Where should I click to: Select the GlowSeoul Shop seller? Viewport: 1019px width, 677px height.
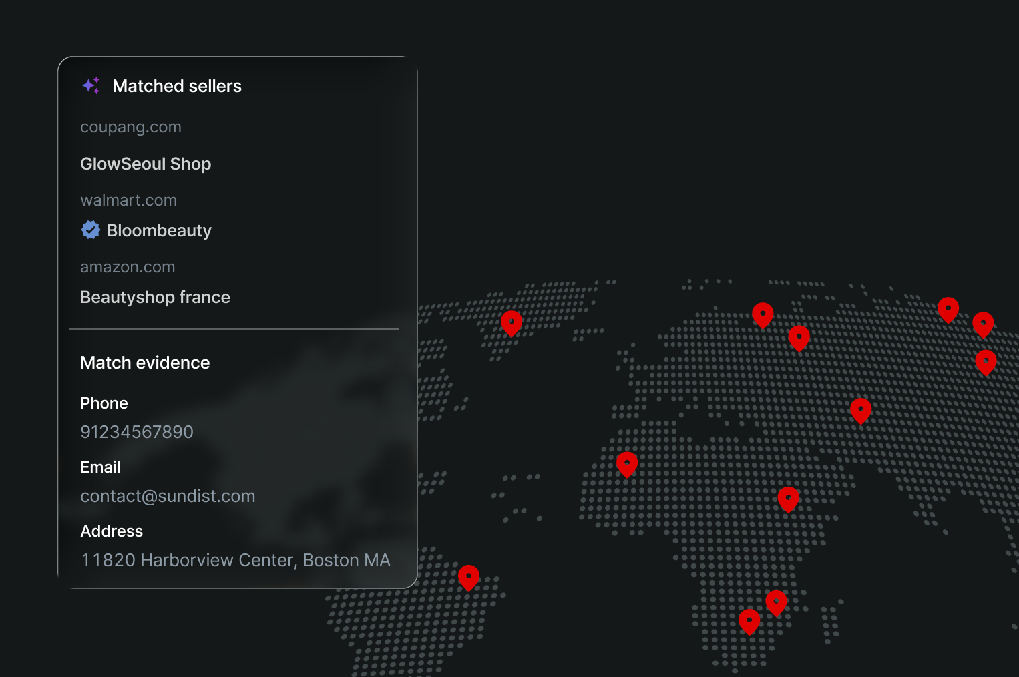click(146, 164)
